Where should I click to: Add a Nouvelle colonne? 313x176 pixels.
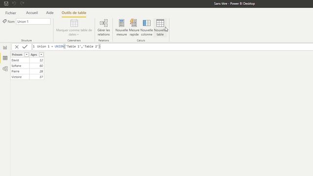(147, 28)
